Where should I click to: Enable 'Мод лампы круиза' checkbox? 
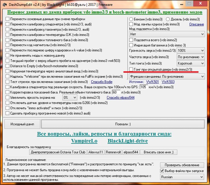click(131, 24)
